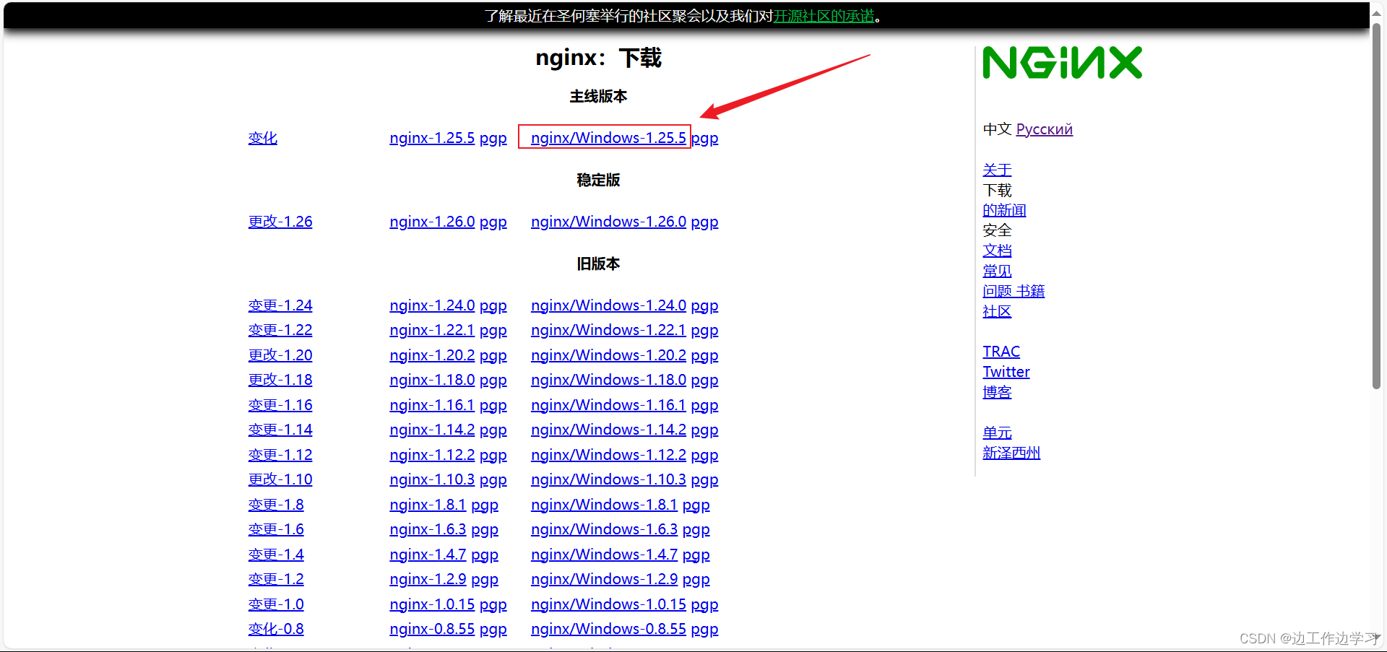Download nginx/Windows-1.16.1
Viewport: 1387px width, 652px height.
(x=608, y=405)
